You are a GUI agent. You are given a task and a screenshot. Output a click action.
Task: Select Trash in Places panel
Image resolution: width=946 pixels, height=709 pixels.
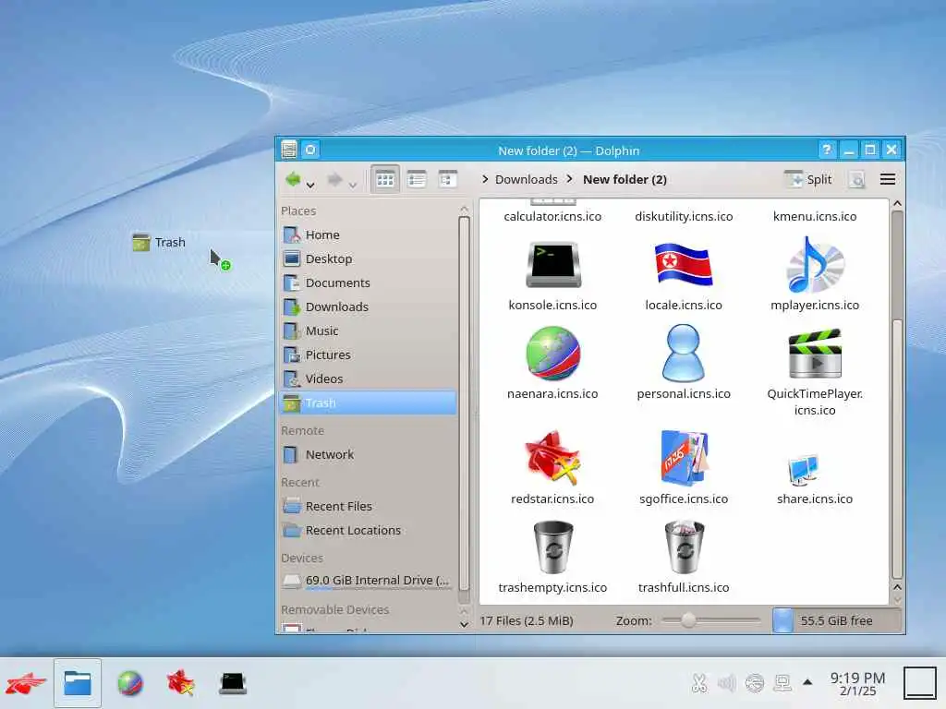click(x=369, y=403)
